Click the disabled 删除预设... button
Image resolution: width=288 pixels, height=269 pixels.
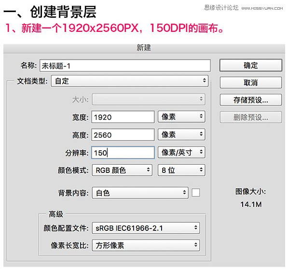click(250, 117)
